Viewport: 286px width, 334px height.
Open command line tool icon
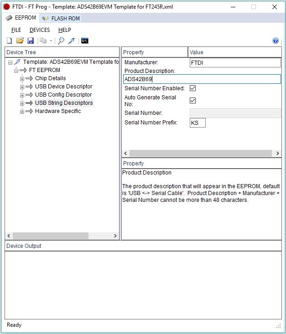[x=85, y=41]
